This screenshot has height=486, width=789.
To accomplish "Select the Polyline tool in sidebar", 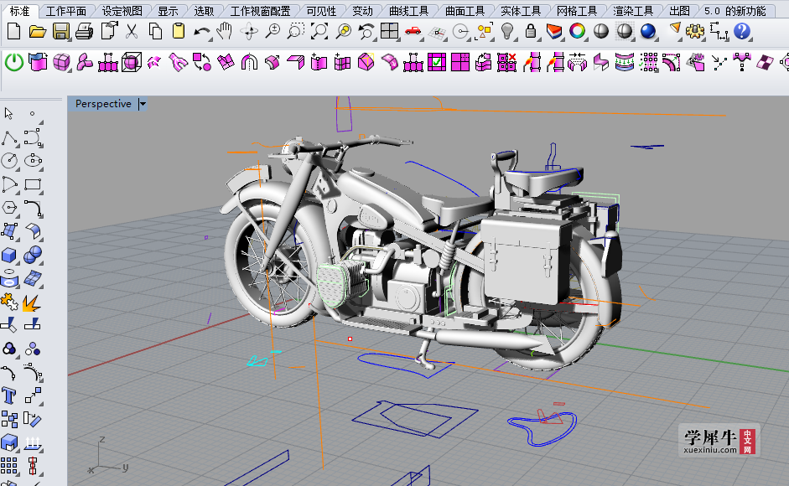I will point(9,137).
